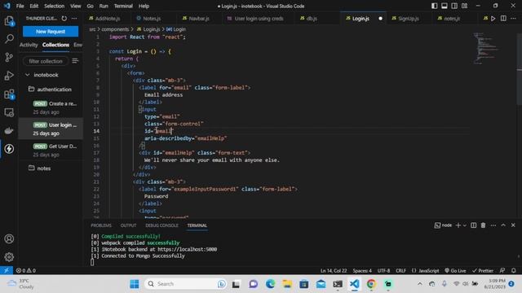The height and width of the screenshot is (293, 522).
Task: Switch to the Activity tab
Action: point(29,45)
